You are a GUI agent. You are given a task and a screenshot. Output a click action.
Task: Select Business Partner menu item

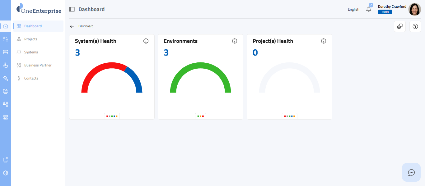point(38,65)
